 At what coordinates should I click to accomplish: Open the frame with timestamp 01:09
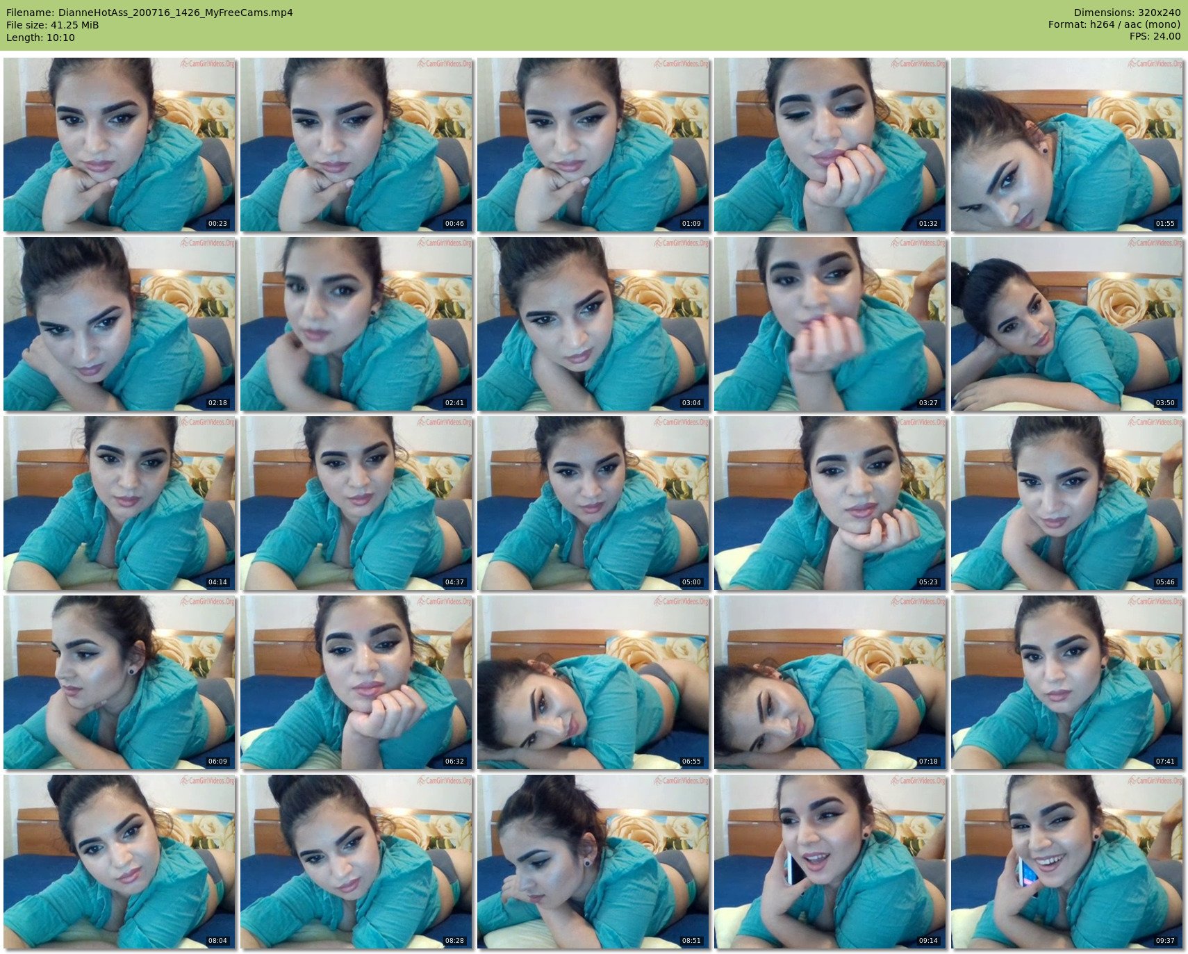[593, 145]
